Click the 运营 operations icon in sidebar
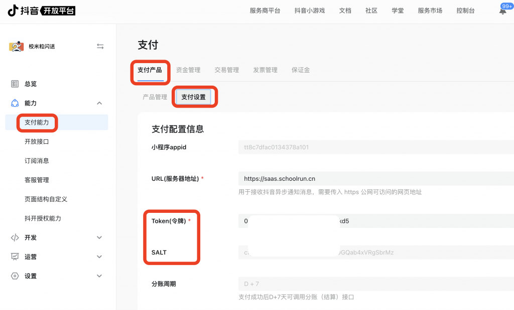 click(14, 256)
